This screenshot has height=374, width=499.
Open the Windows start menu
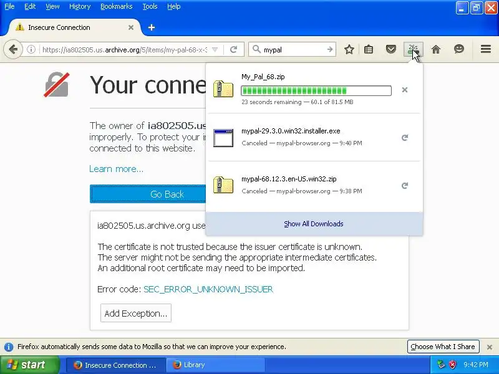click(x=29, y=365)
